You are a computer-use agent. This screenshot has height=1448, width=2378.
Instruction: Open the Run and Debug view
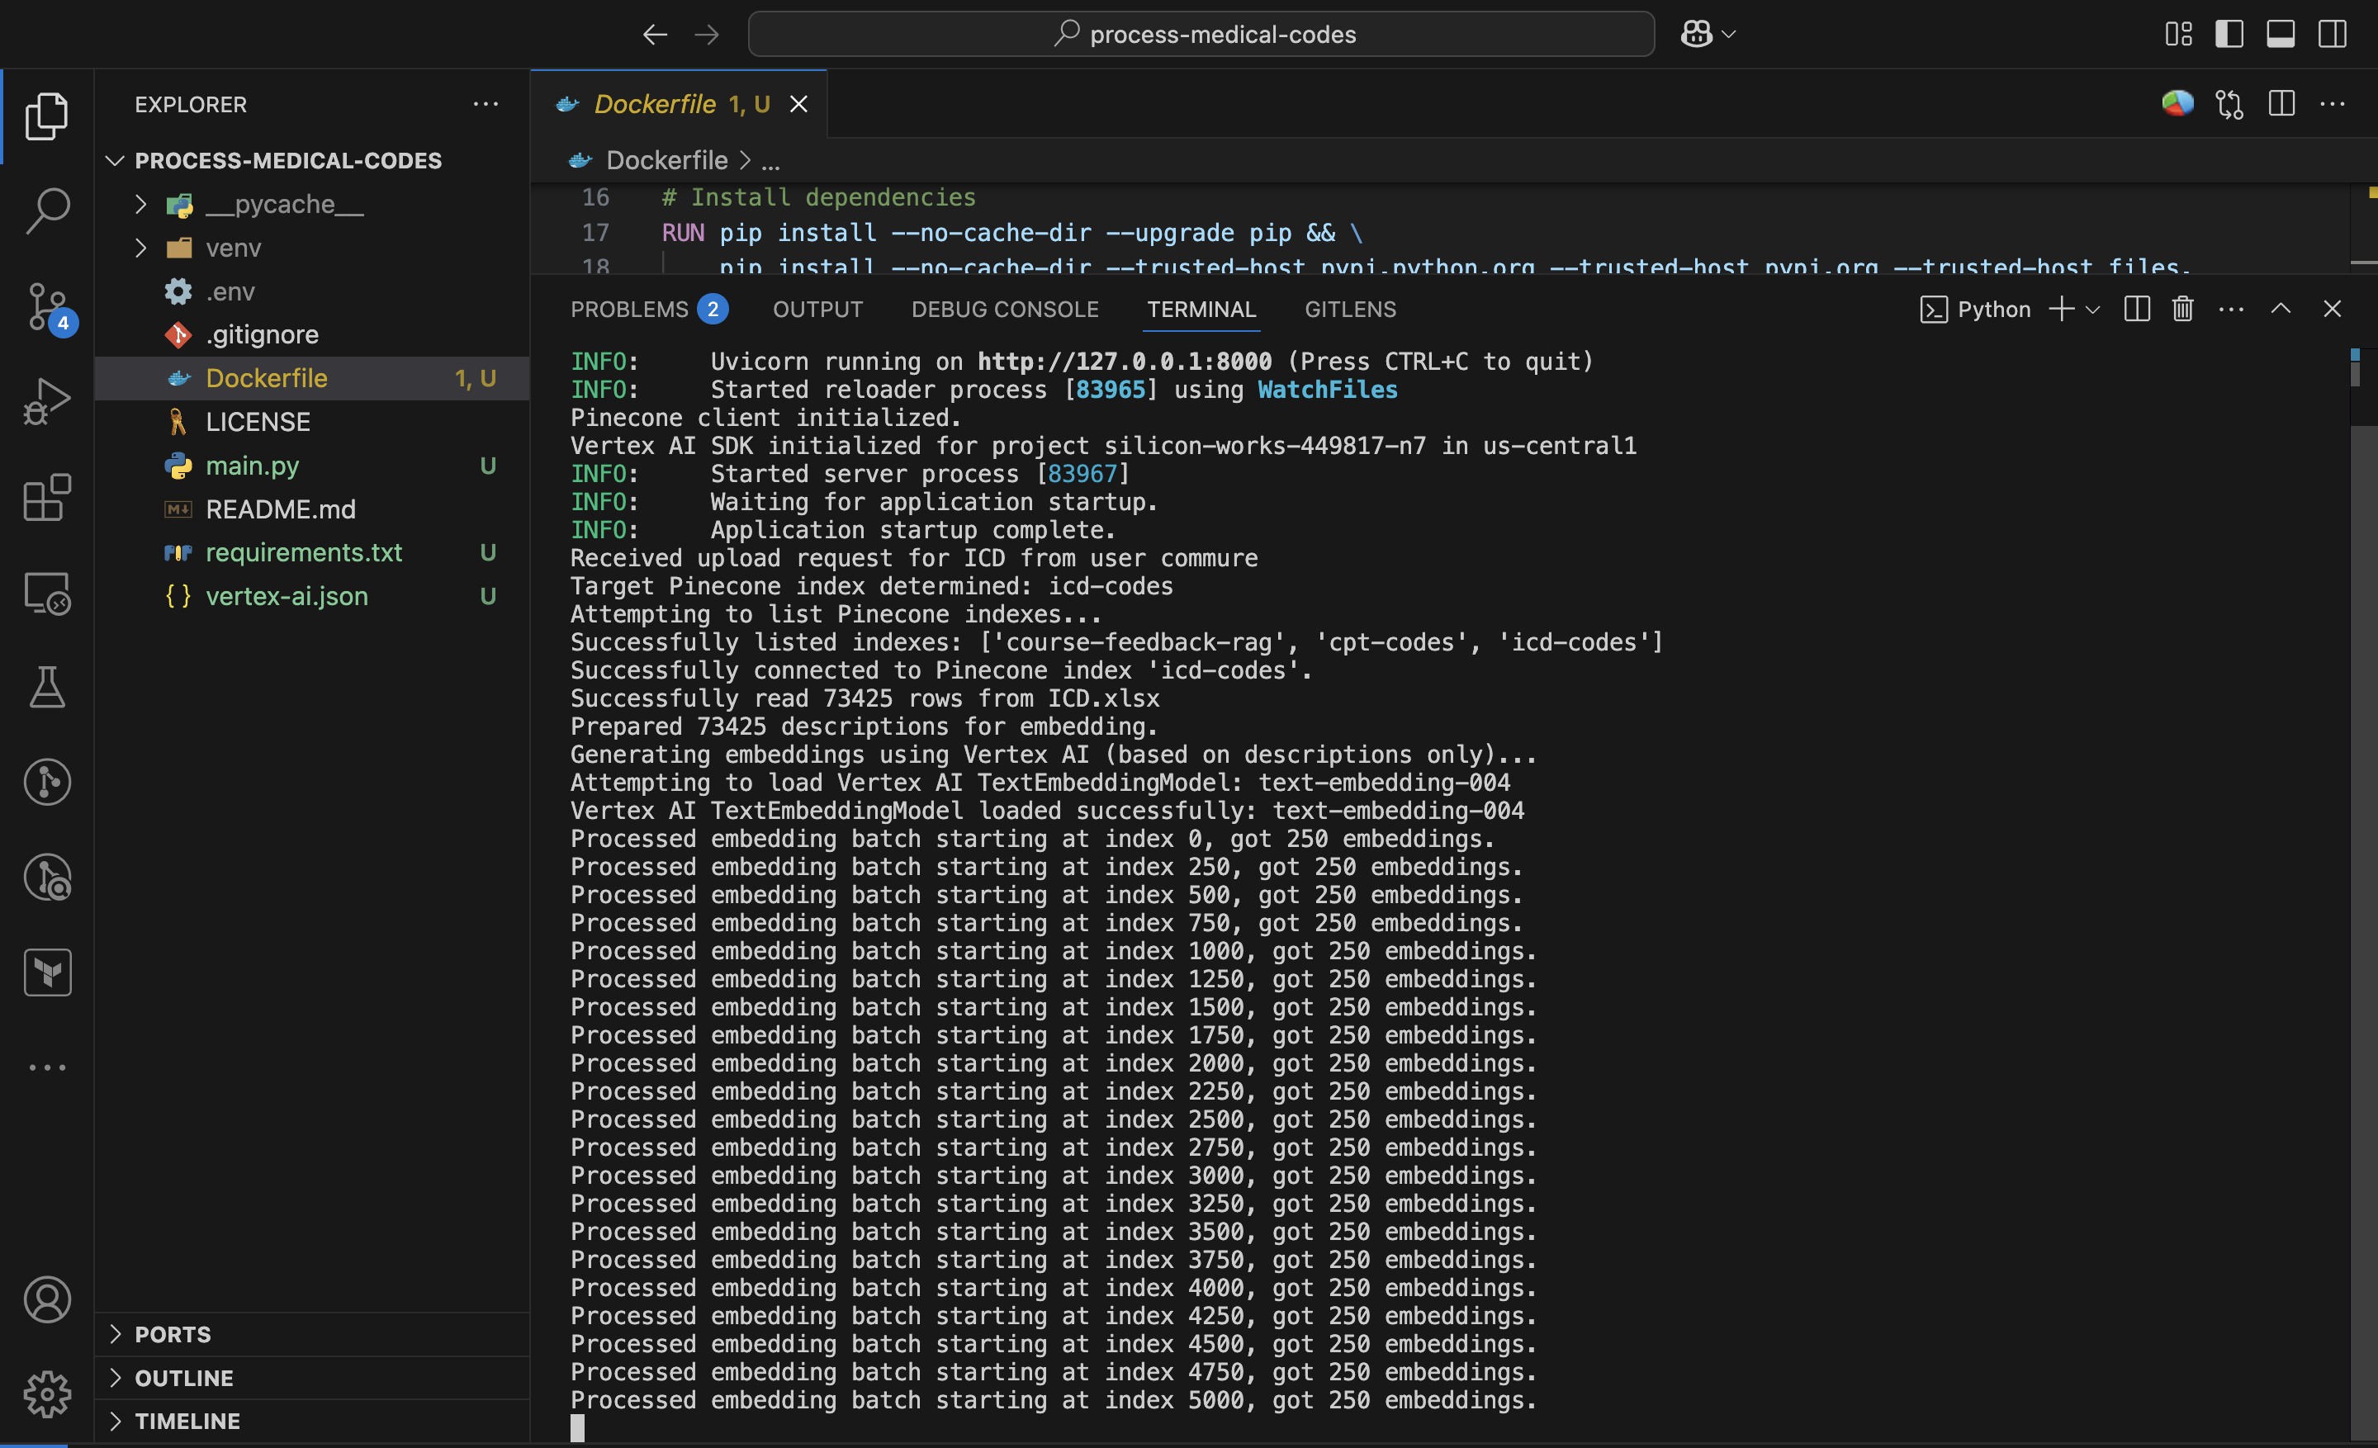coord(46,400)
